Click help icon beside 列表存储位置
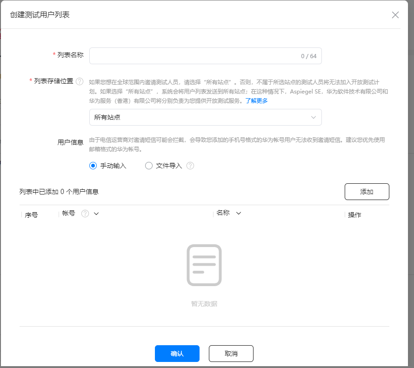Screen dimensions: 414x368 pyautogui.click(x=80, y=81)
